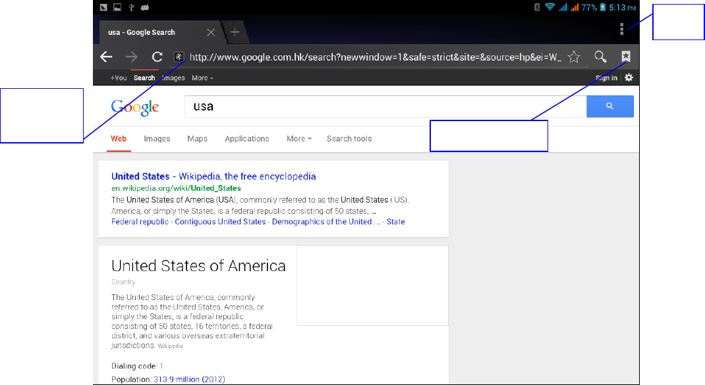The image size is (705, 385).
Task: Click the blue Google search button
Action: [609, 106]
